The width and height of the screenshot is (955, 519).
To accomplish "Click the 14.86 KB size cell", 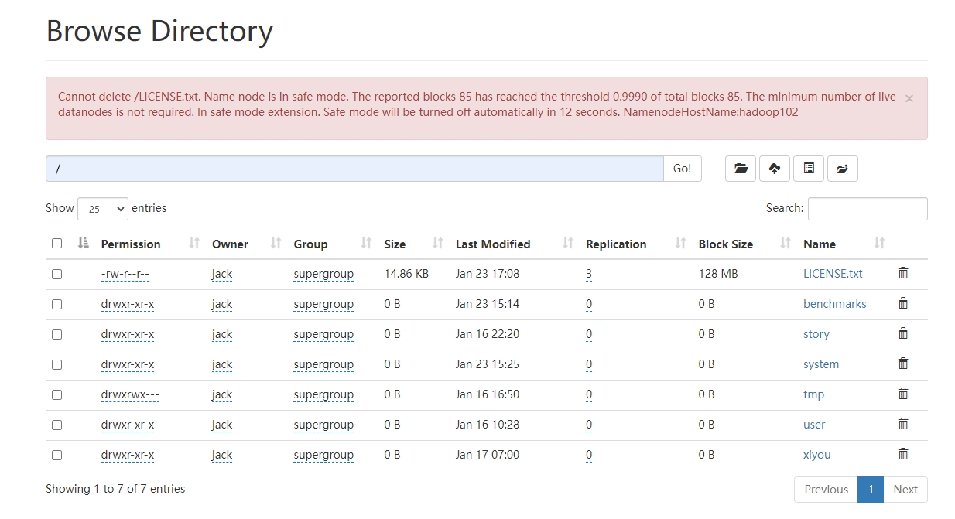I will [406, 274].
